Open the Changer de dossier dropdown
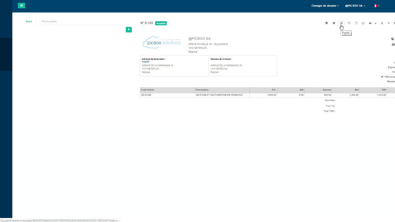Image resolution: width=395 pixels, height=222 pixels. pyautogui.click(x=325, y=5)
